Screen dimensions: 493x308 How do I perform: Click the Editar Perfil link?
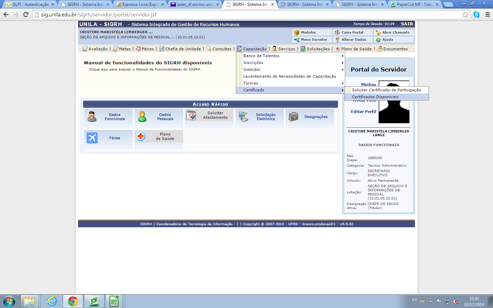363,112
